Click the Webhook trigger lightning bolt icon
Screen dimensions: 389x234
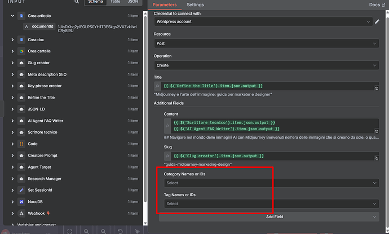click(48, 213)
